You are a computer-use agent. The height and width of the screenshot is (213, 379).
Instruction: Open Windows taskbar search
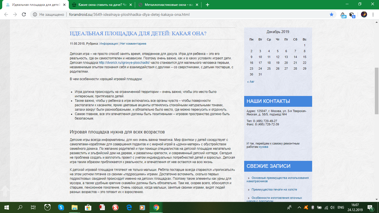point(20,207)
